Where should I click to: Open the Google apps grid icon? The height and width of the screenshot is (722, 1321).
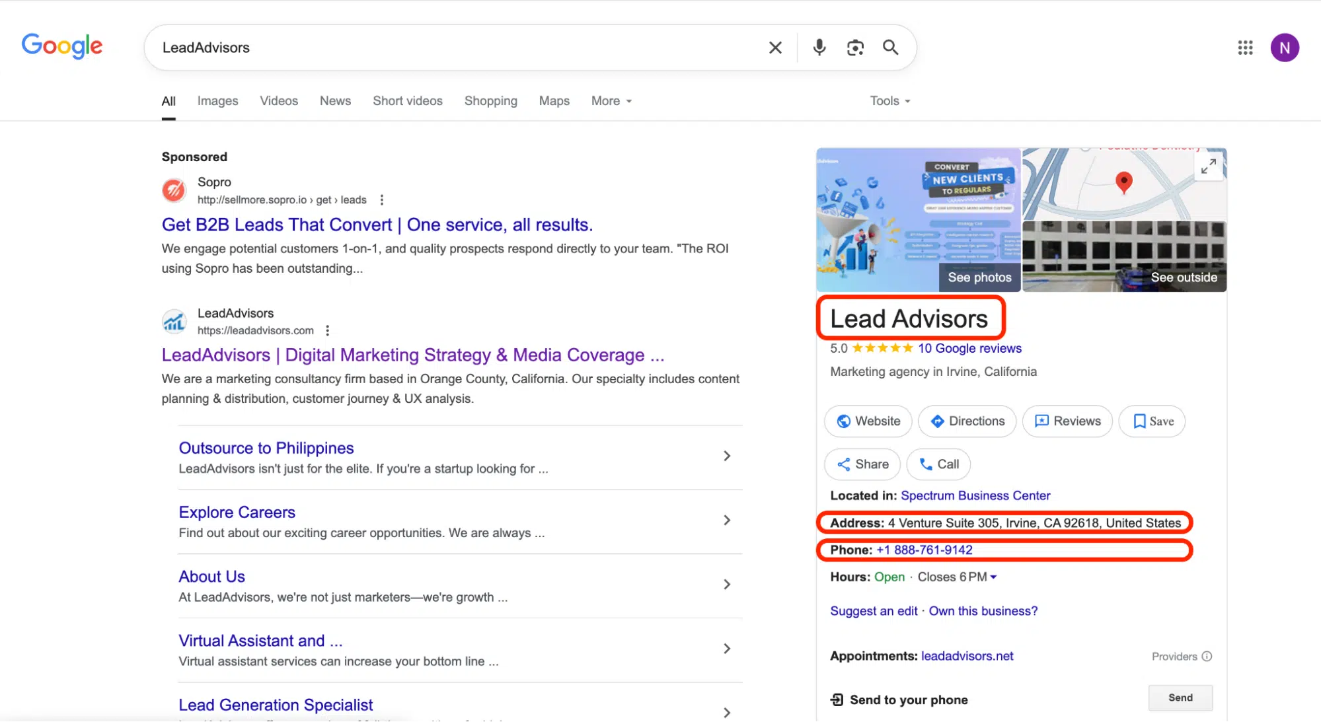tap(1245, 47)
